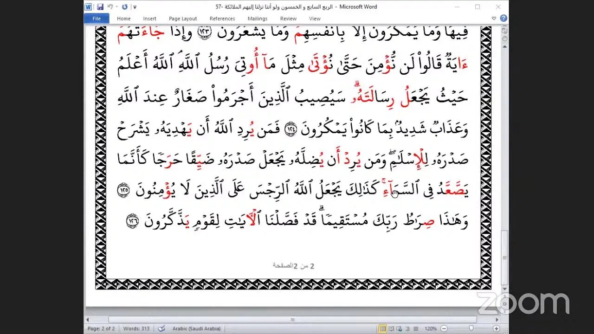Switch to the View tab
Viewport: 594px width, 334px height.
pyautogui.click(x=315, y=19)
